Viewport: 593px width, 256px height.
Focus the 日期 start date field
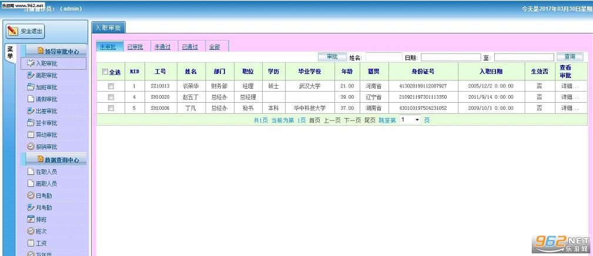[451, 57]
